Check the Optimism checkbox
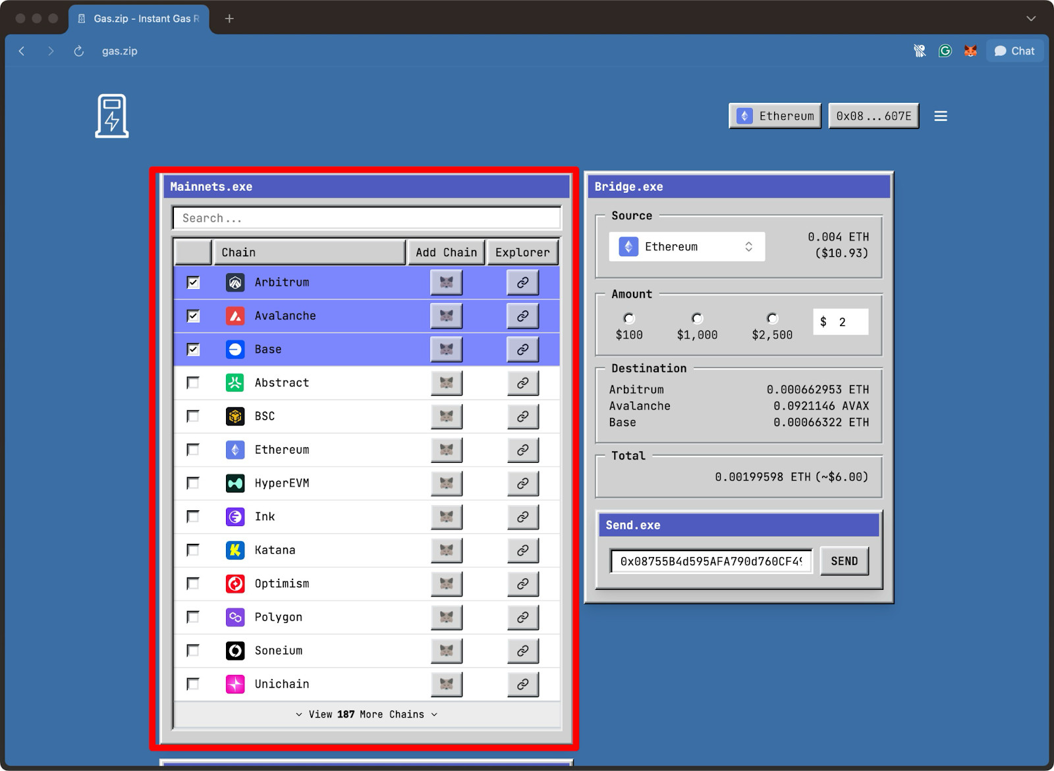The width and height of the screenshot is (1054, 771). point(193,584)
